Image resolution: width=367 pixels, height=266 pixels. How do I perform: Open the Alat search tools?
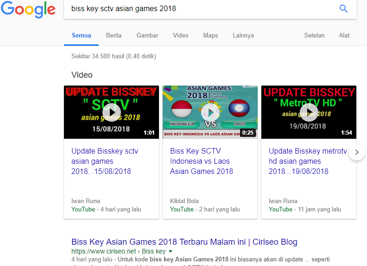click(x=344, y=36)
